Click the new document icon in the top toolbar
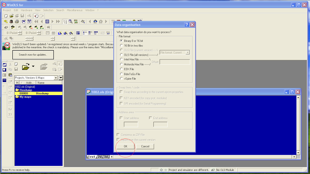310x174 pixels. click(x=6, y=16)
